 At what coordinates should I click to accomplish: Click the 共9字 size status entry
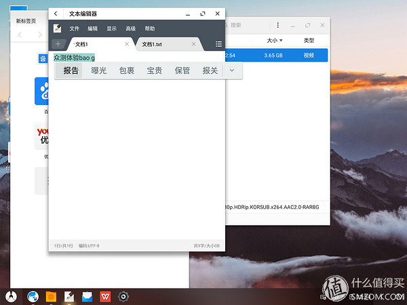(x=207, y=245)
